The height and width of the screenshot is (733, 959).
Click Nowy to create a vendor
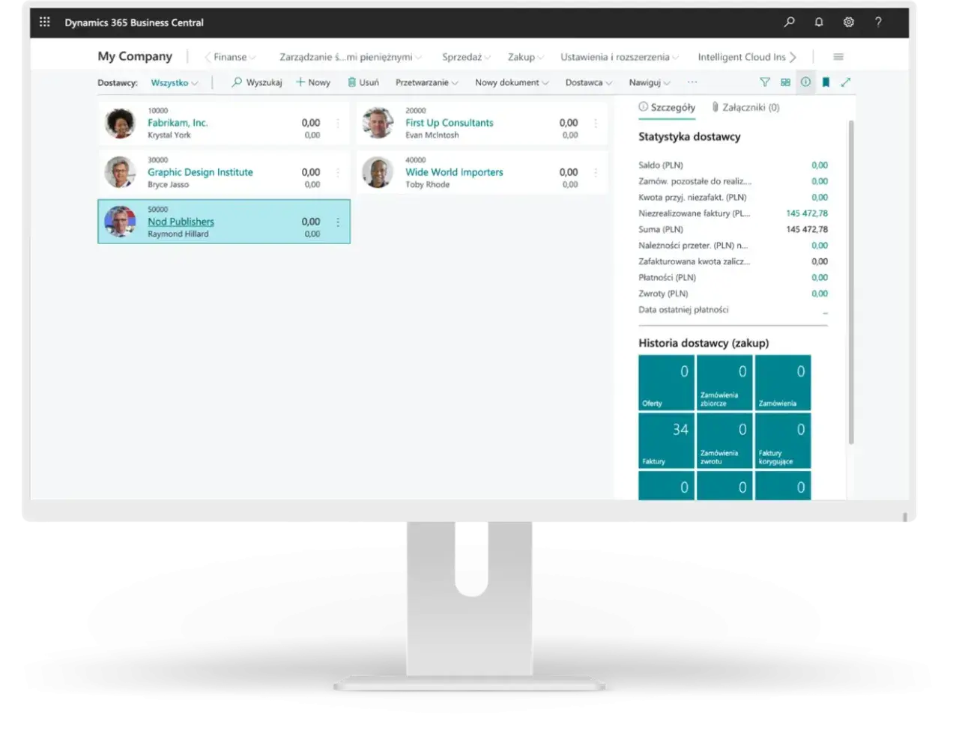(313, 82)
